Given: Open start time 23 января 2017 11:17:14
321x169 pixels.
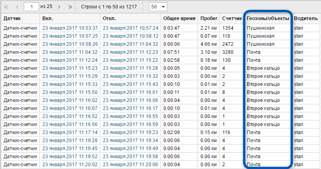Looking at the screenshot, I should pyautogui.click(x=70, y=132).
